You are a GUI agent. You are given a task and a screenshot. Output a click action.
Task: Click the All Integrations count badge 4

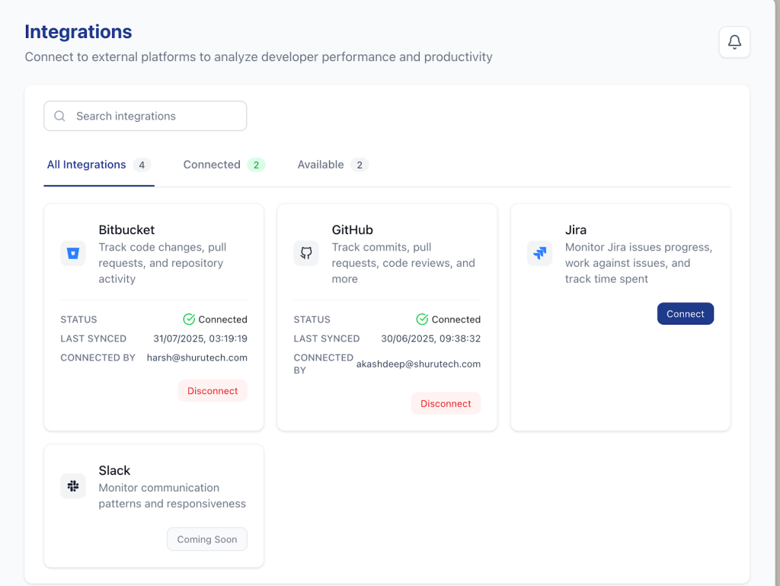point(142,165)
